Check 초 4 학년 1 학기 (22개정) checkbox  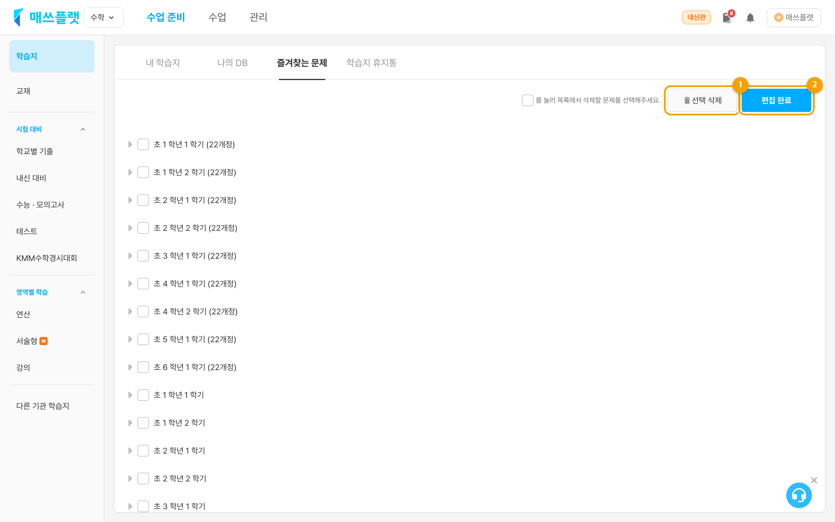[x=143, y=284]
